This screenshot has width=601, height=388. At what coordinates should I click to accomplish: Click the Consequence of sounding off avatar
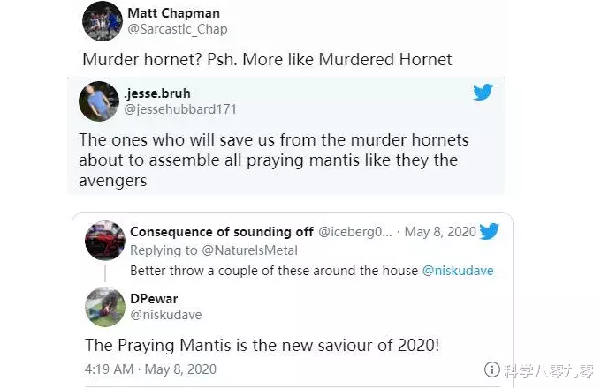click(x=104, y=240)
